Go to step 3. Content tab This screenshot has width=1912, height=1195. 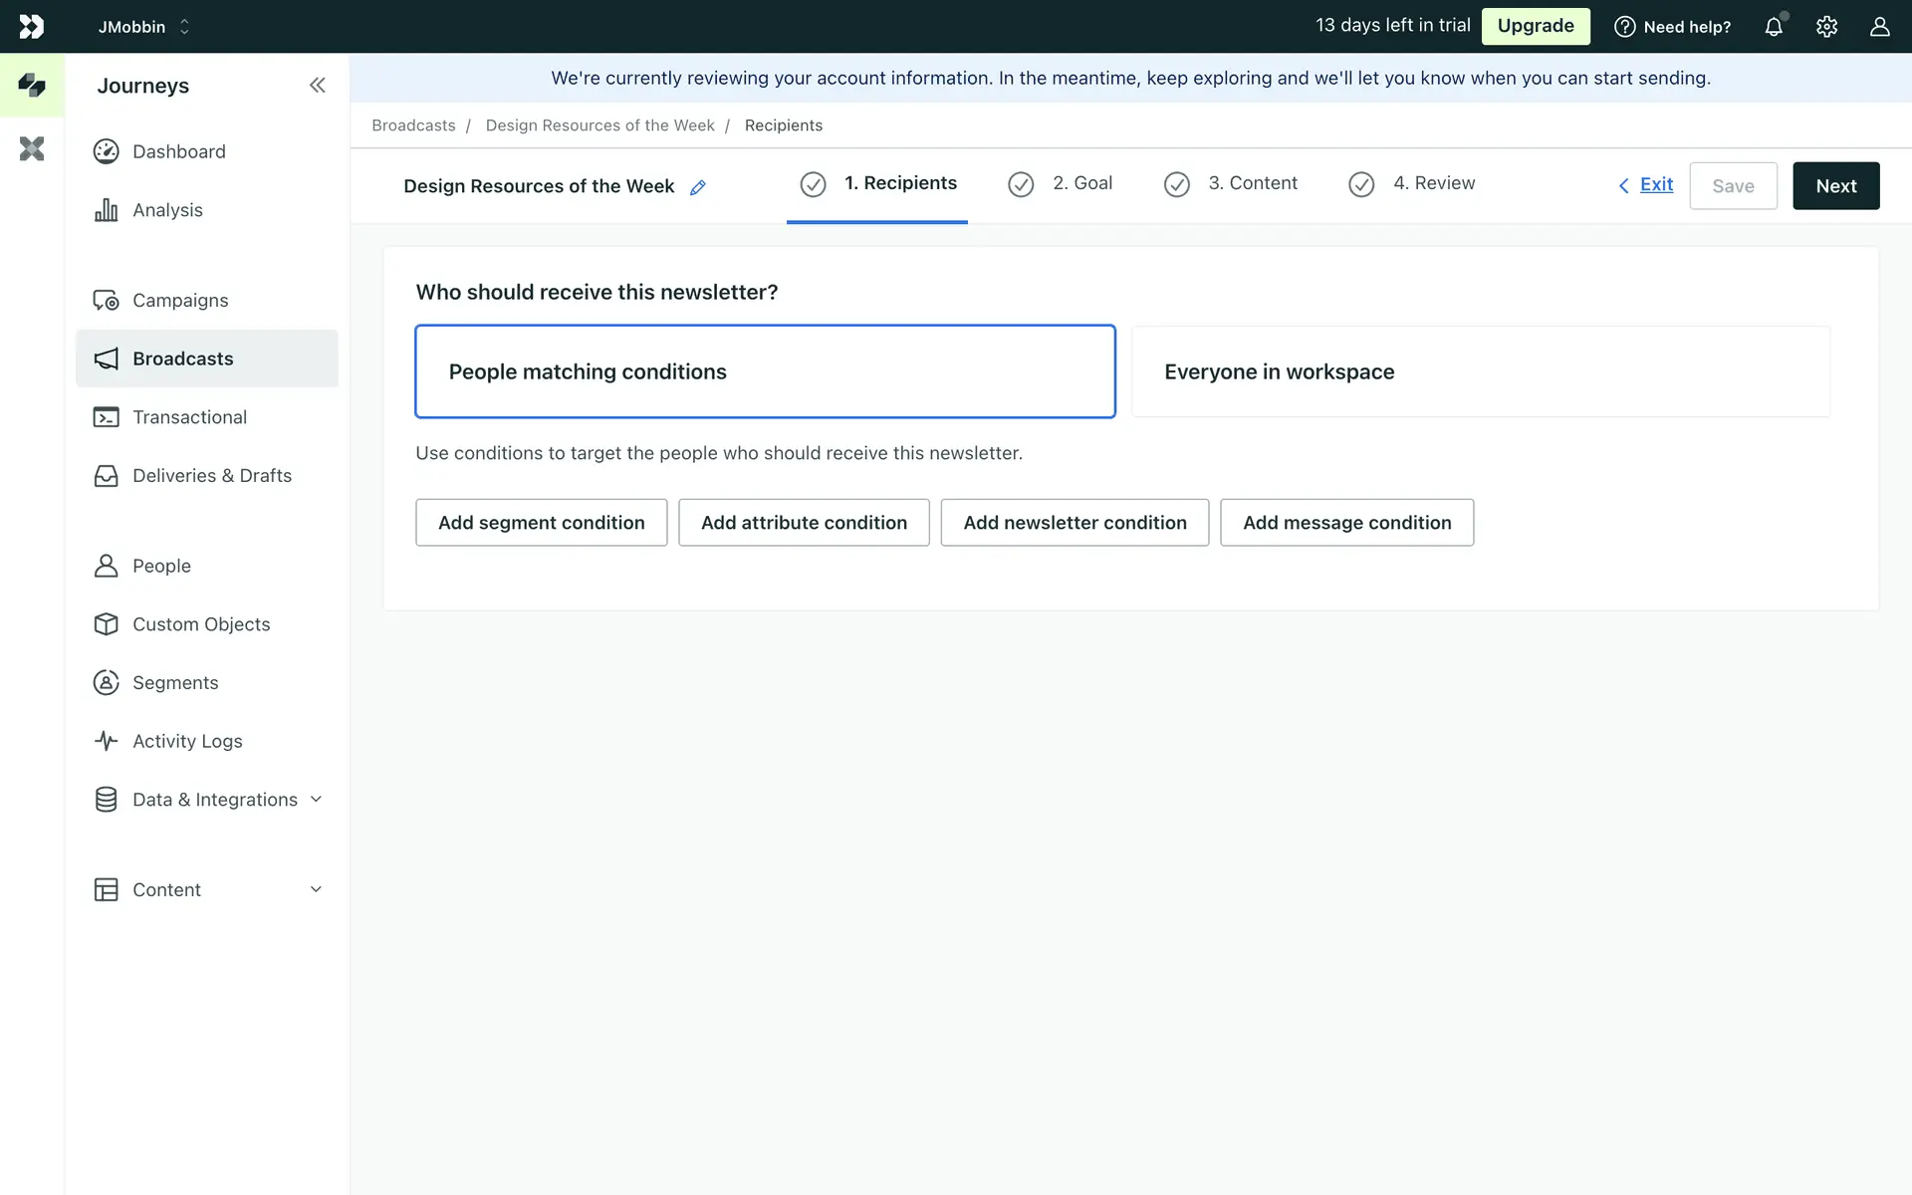tap(1232, 184)
